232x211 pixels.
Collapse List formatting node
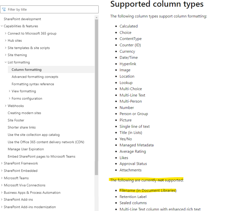5,62
